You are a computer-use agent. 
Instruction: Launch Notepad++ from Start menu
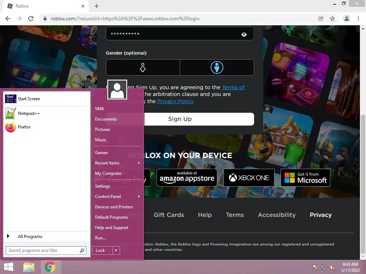tap(46, 113)
